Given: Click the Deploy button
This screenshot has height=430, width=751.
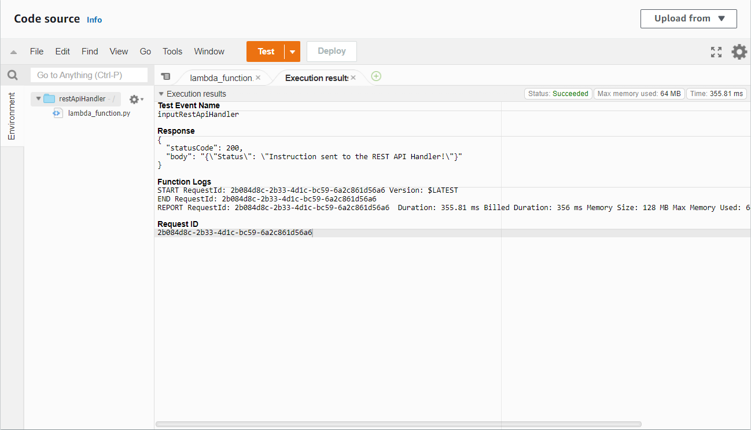Looking at the screenshot, I should 332,52.
